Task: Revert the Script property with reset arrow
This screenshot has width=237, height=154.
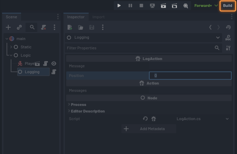Action: 145,119
